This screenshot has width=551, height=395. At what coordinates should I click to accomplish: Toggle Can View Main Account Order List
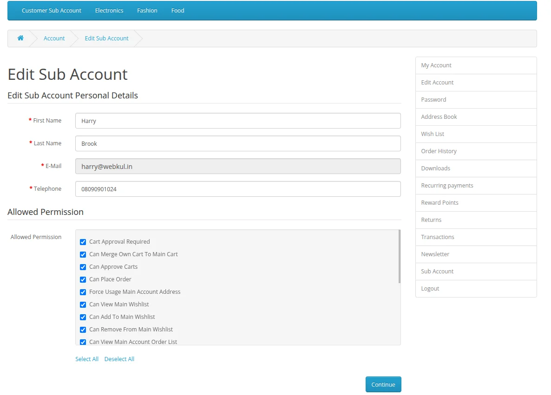point(83,342)
